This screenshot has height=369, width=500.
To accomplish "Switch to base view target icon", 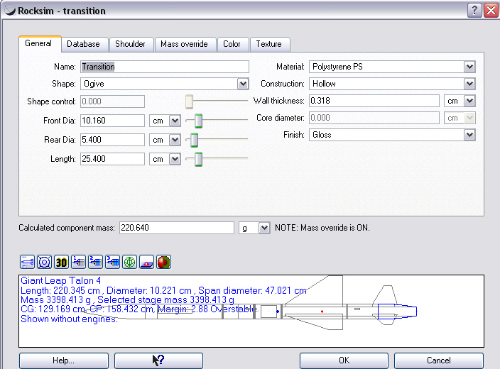I will (x=44, y=263).
